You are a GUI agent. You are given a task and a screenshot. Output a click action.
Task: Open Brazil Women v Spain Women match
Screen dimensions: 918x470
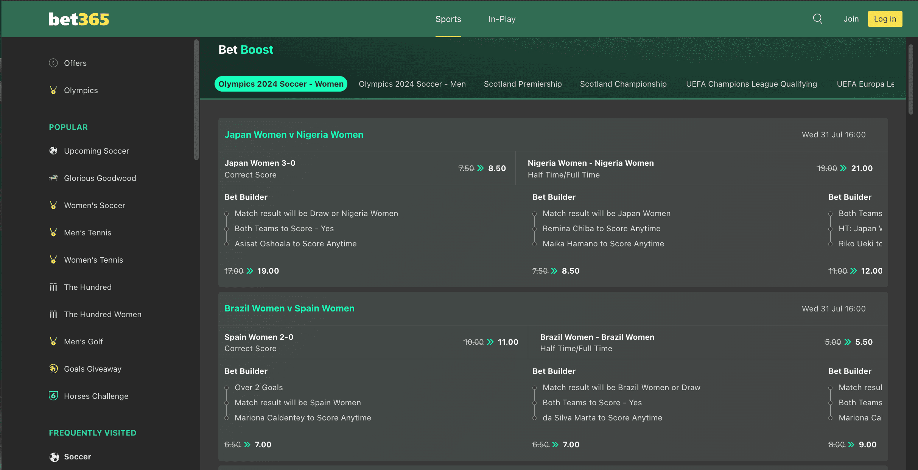pos(289,308)
